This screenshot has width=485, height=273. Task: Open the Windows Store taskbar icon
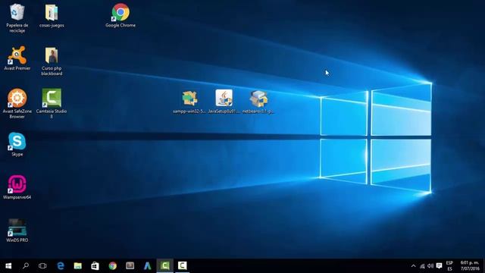coord(95,266)
